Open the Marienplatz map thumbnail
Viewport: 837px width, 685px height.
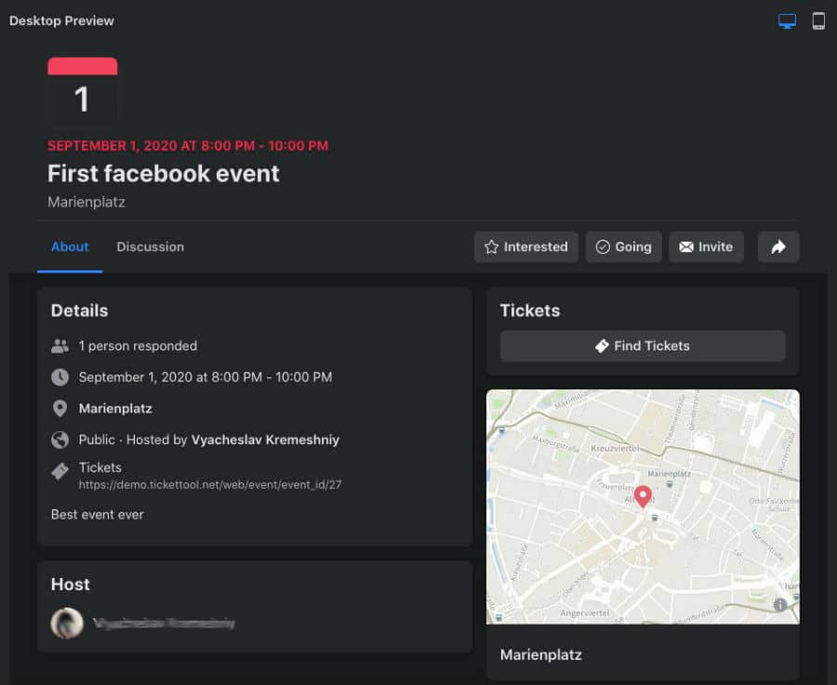click(643, 507)
